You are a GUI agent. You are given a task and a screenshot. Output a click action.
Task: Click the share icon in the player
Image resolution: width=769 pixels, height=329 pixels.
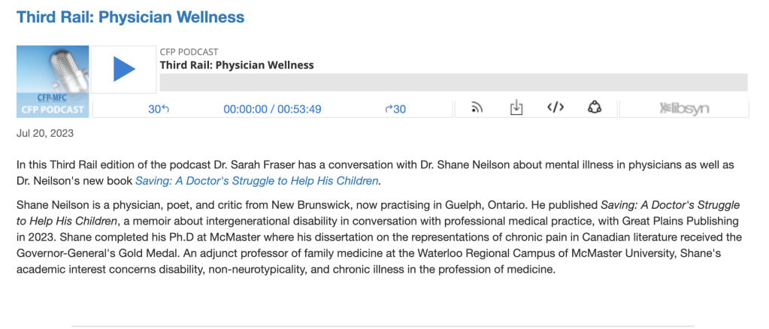595,107
